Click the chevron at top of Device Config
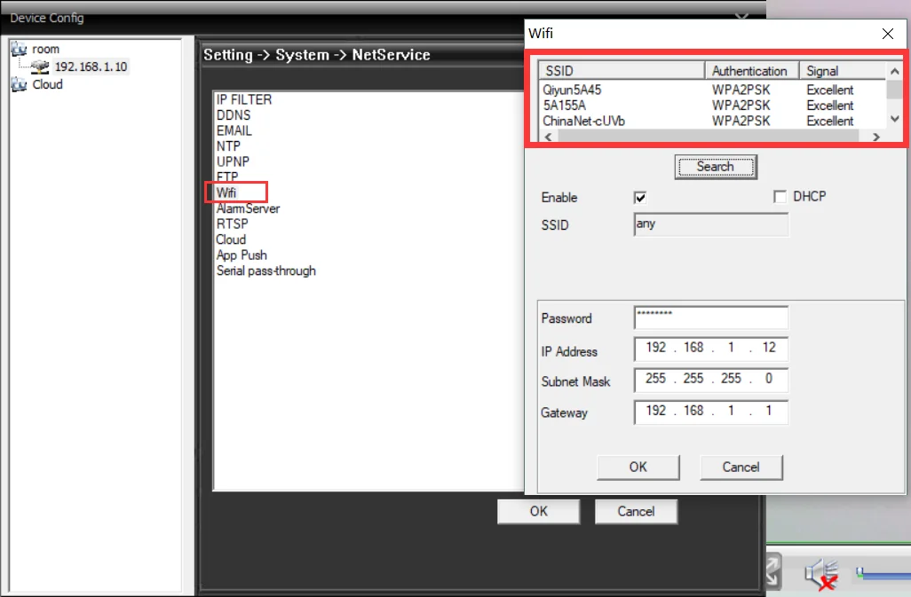The height and width of the screenshot is (597, 911). coord(742,16)
